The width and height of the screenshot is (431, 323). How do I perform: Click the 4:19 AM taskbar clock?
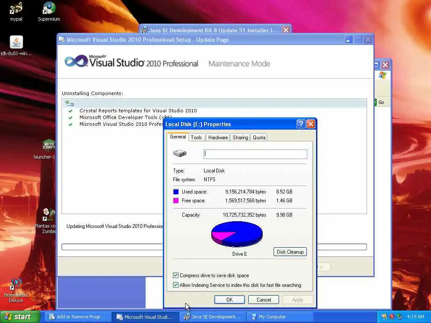[x=415, y=317]
